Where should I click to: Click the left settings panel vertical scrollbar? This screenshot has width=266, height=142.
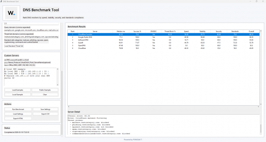pyautogui.click(x=62, y=103)
